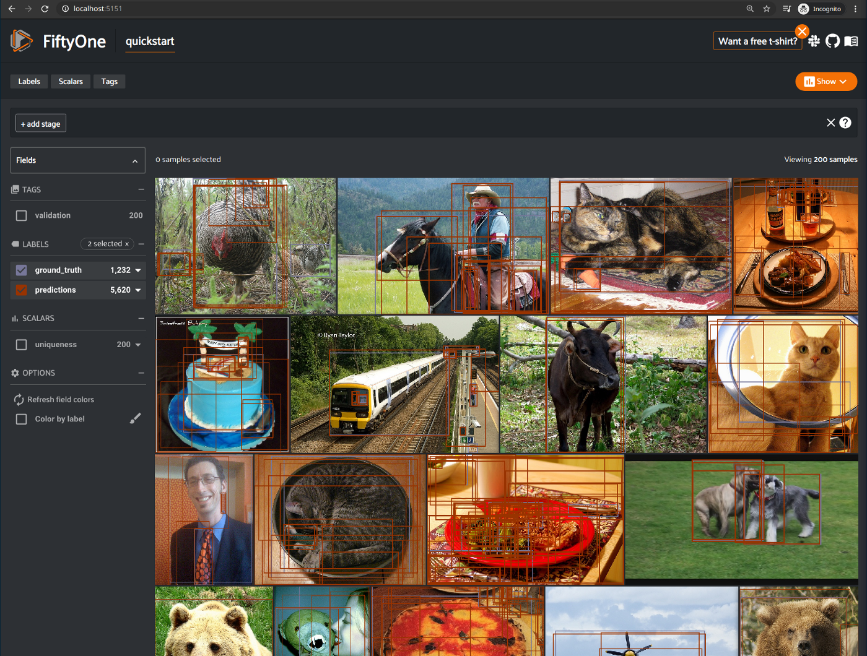
Task: Open the documentation book icon
Action: coord(851,41)
